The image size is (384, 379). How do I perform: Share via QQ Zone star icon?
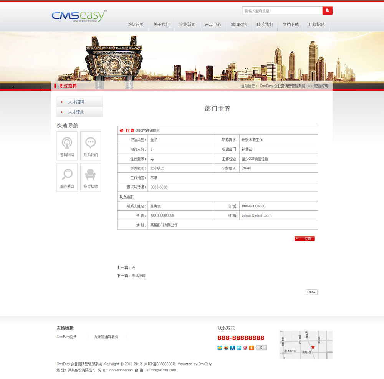(220, 348)
